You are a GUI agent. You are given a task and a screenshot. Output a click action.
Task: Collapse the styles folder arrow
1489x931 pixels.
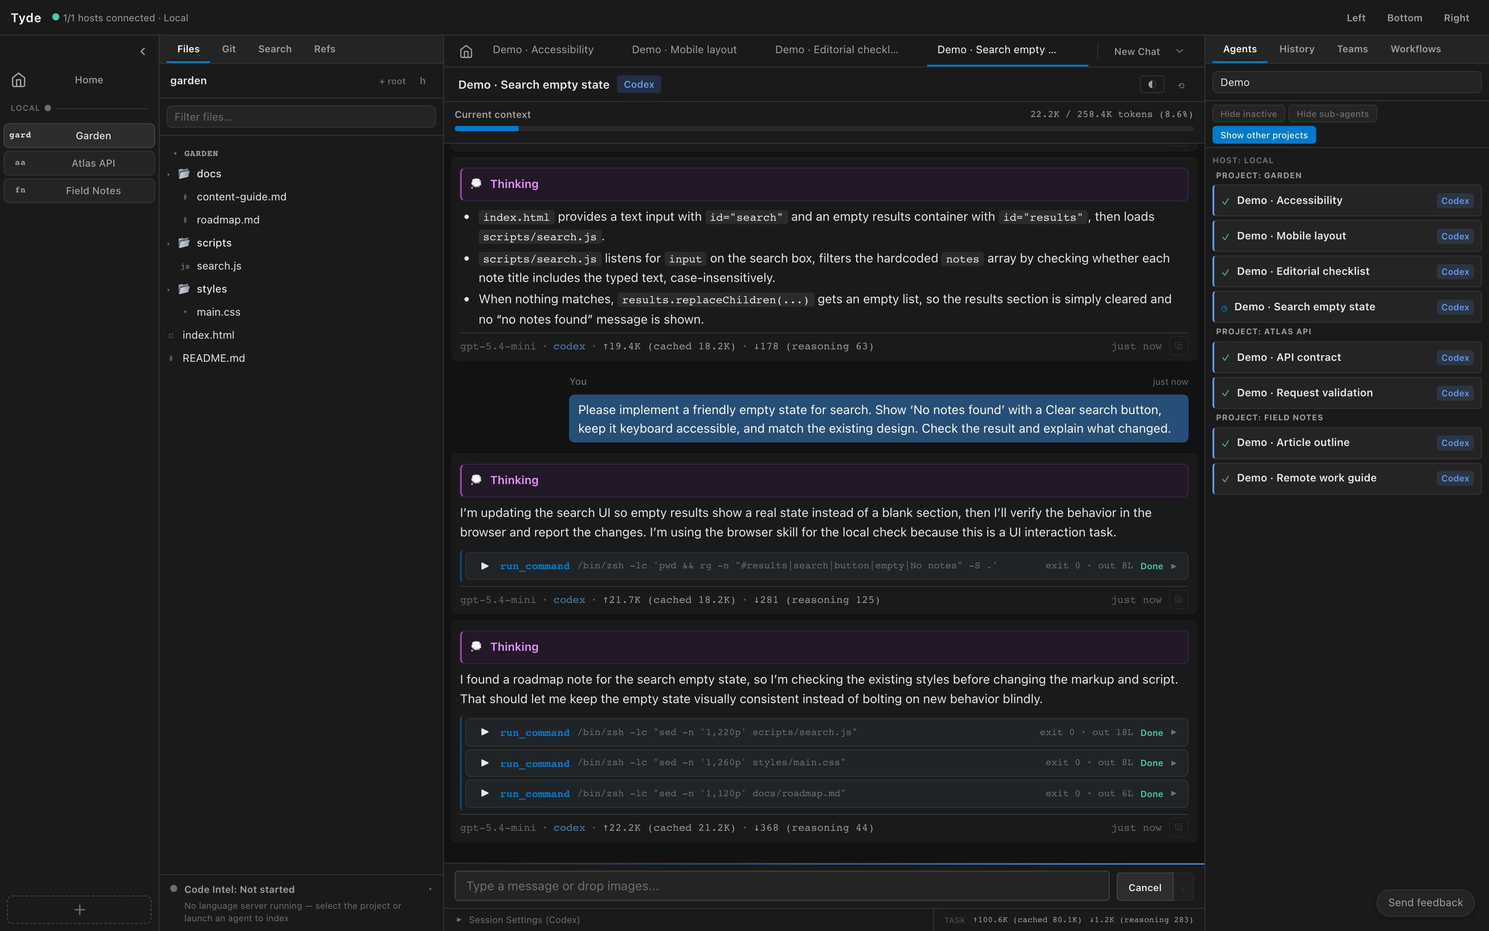pyautogui.click(x=168, y=289)
